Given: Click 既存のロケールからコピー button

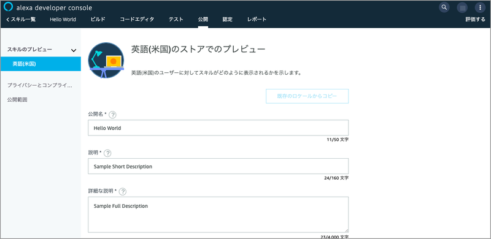Looking at the screenshot, I should coord(307,96).
